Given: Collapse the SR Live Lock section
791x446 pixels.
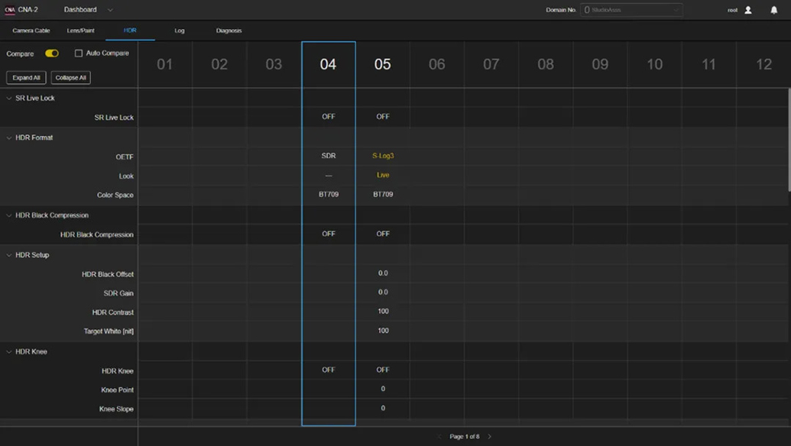Looking at the screenshot, I should [x=9, y=99].
